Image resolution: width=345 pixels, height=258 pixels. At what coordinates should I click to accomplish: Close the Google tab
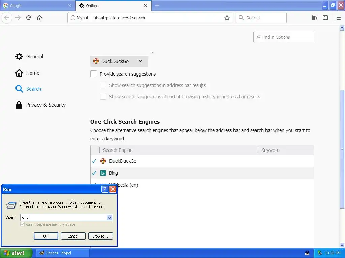pyautogui.click(x=70, y=6)
